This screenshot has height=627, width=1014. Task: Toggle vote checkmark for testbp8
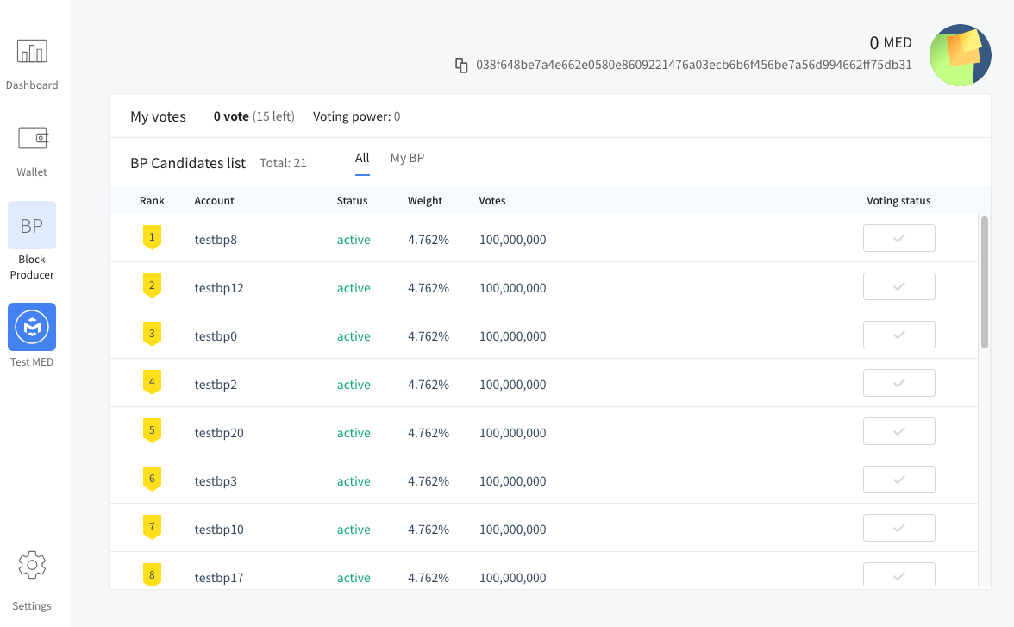coord(898,238)
